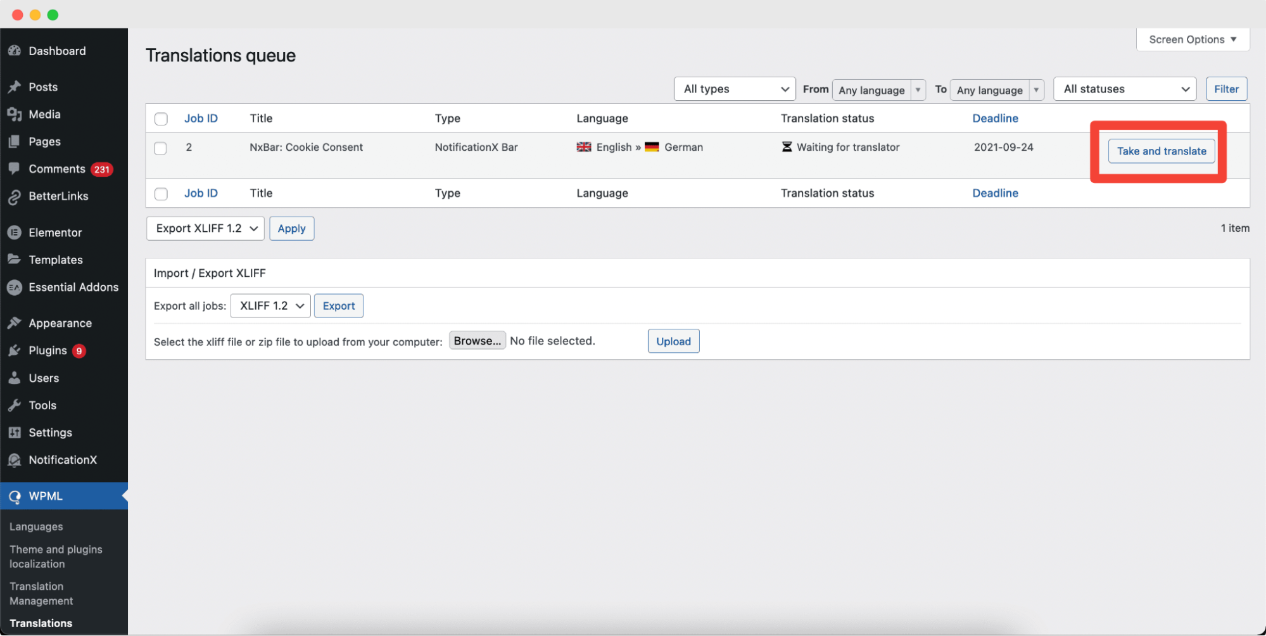The image size is (1266, 636).
Task: Click the Plugins plug icon
Action: coord(15,350)
